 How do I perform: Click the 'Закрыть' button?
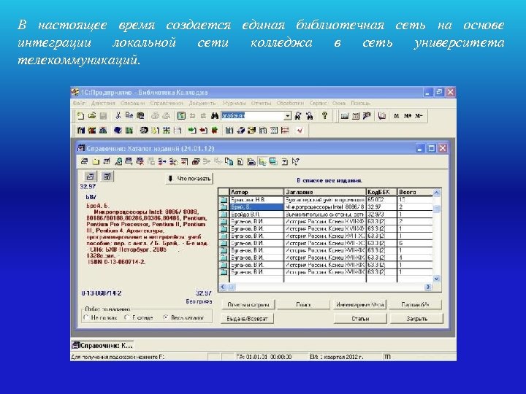coord(416,318)
